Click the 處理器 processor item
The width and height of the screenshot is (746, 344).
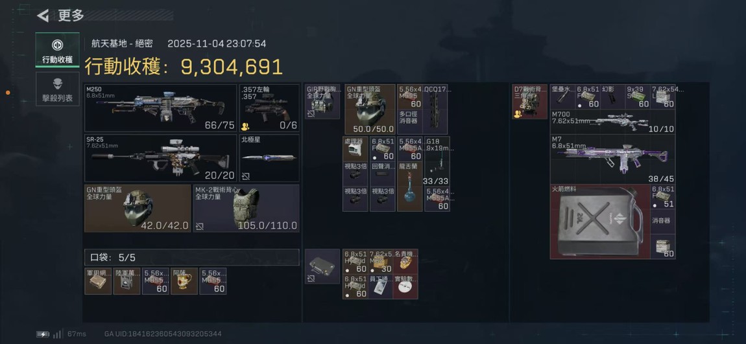pos(355,149)
